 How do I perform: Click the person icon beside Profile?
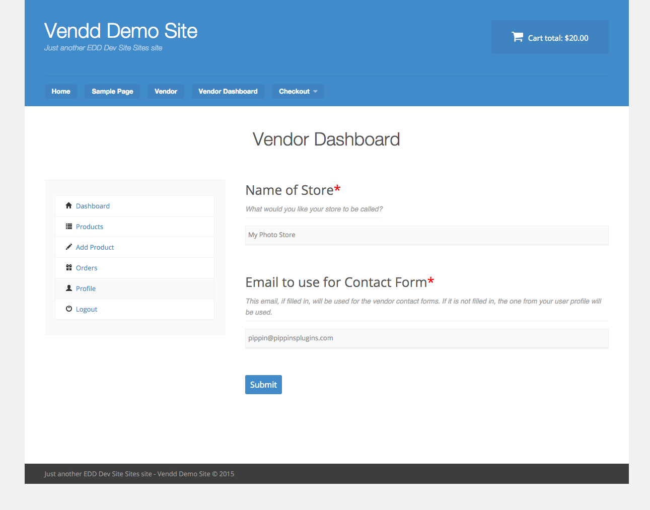point(68,288)
